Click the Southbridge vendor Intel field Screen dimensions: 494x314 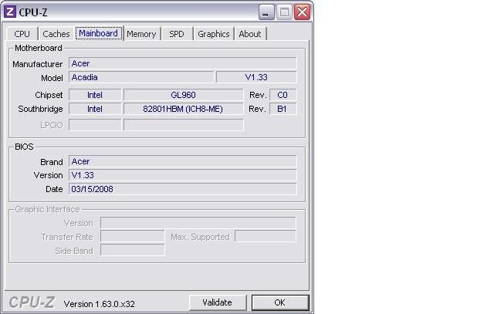pos(95,109)
